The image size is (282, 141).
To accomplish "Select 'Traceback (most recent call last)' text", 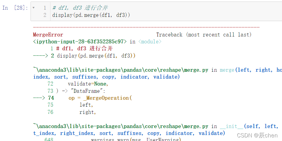I will (x=204, y=35).
